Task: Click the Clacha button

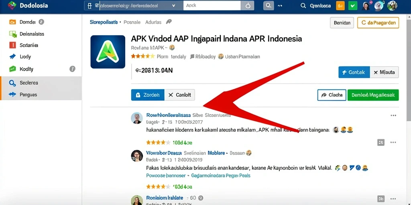Action: 332,95
